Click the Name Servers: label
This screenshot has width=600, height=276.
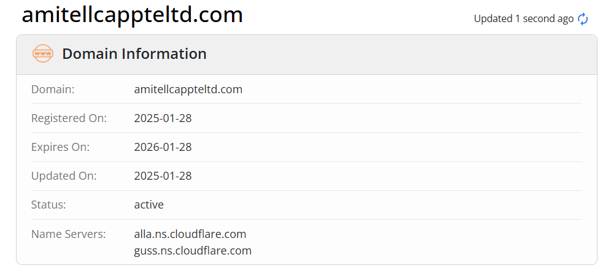click(69, 234)
